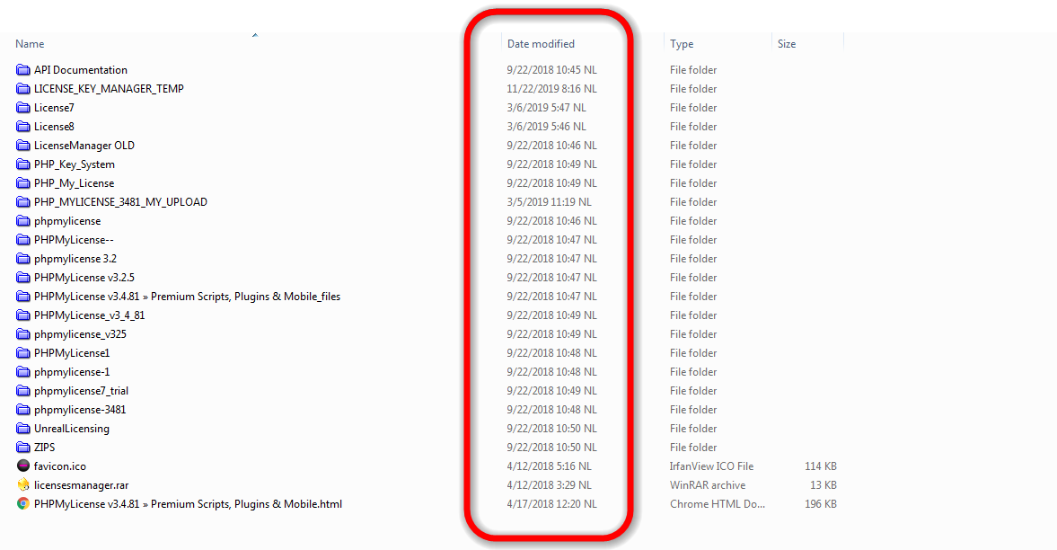
Task: Click the License8 folder icon
Action: click(x=23, y=126)
